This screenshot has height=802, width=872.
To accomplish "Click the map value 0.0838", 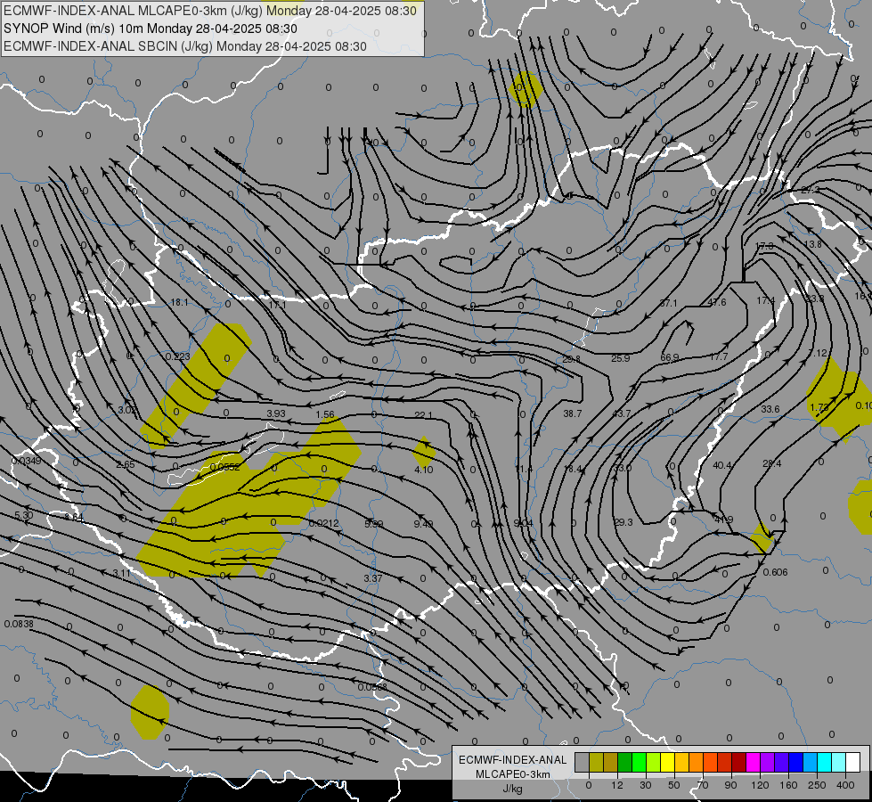I will pos(19,624).
